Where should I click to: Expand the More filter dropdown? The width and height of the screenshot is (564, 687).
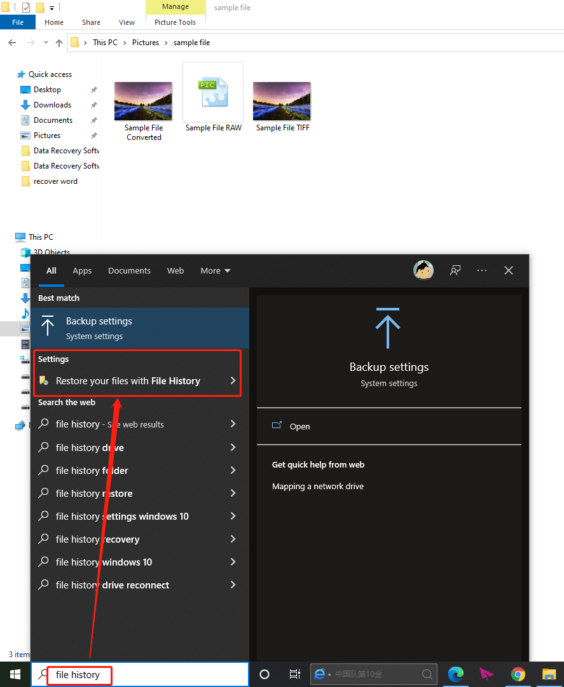(x=216, y=270)
